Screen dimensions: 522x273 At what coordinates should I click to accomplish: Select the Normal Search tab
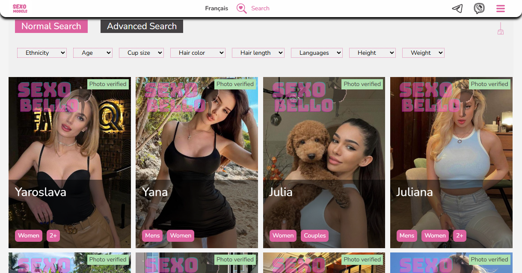(x=51, y=26)
